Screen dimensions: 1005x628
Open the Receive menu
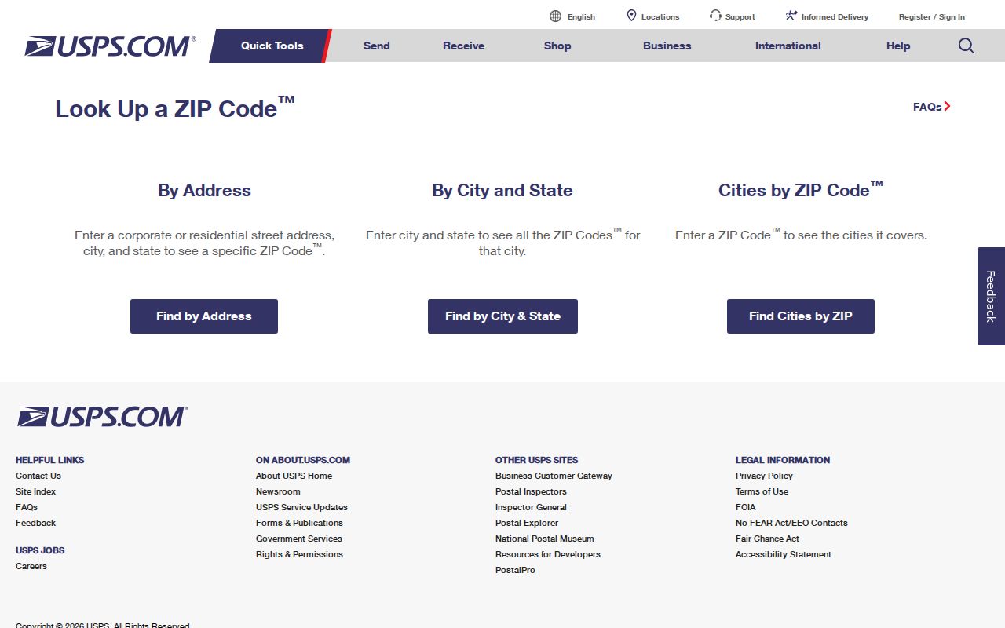[x=463, y=46]
